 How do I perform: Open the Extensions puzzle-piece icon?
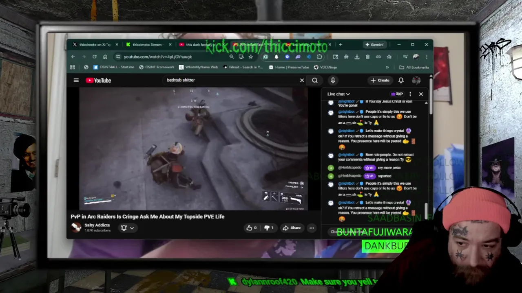(319, 57)
